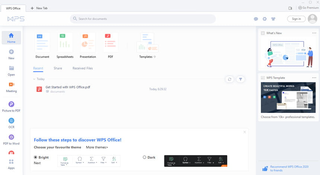Click the Bright theme toolbar preview
This screenshot has height=175, width=320.
tap(89, 161)
